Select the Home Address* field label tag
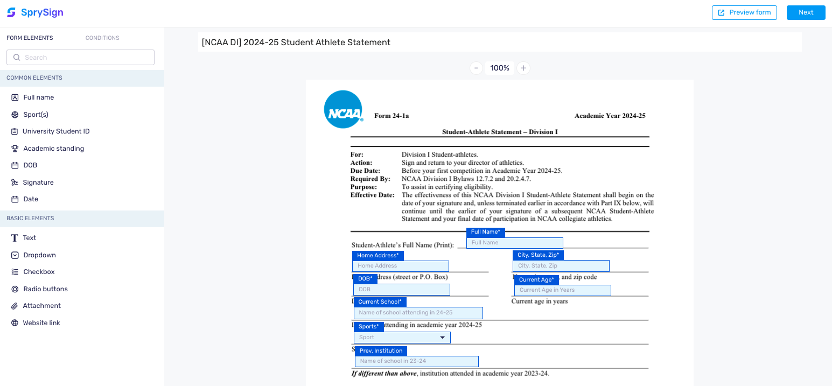 click(x=378, y=256)
